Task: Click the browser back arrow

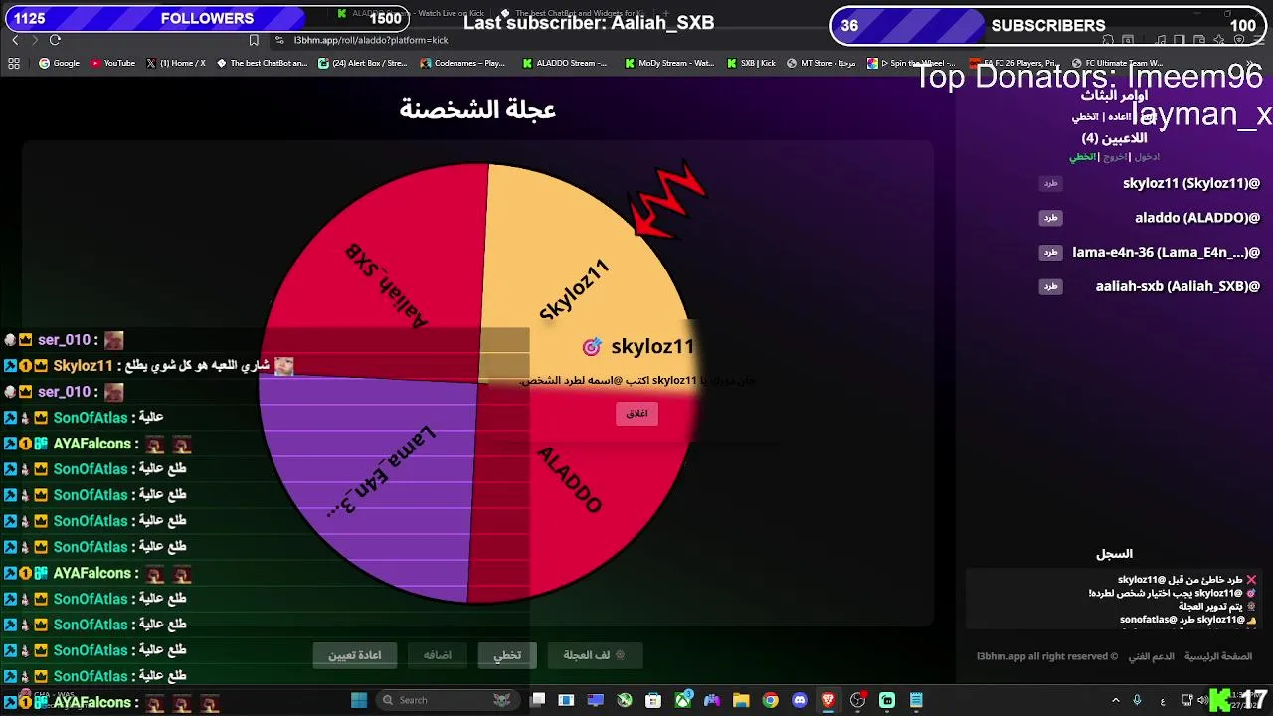Action: [x=15, y=40]
